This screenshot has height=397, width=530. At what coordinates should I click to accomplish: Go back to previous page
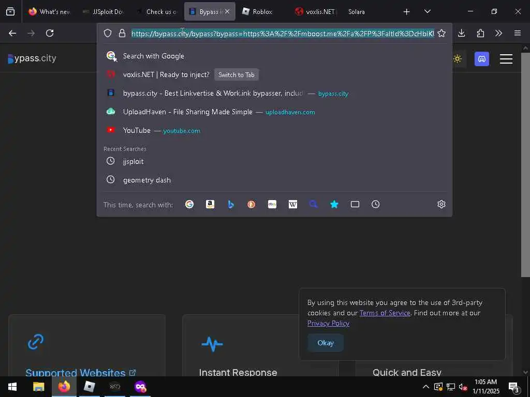pyautogui.click(x=12, y=33)
